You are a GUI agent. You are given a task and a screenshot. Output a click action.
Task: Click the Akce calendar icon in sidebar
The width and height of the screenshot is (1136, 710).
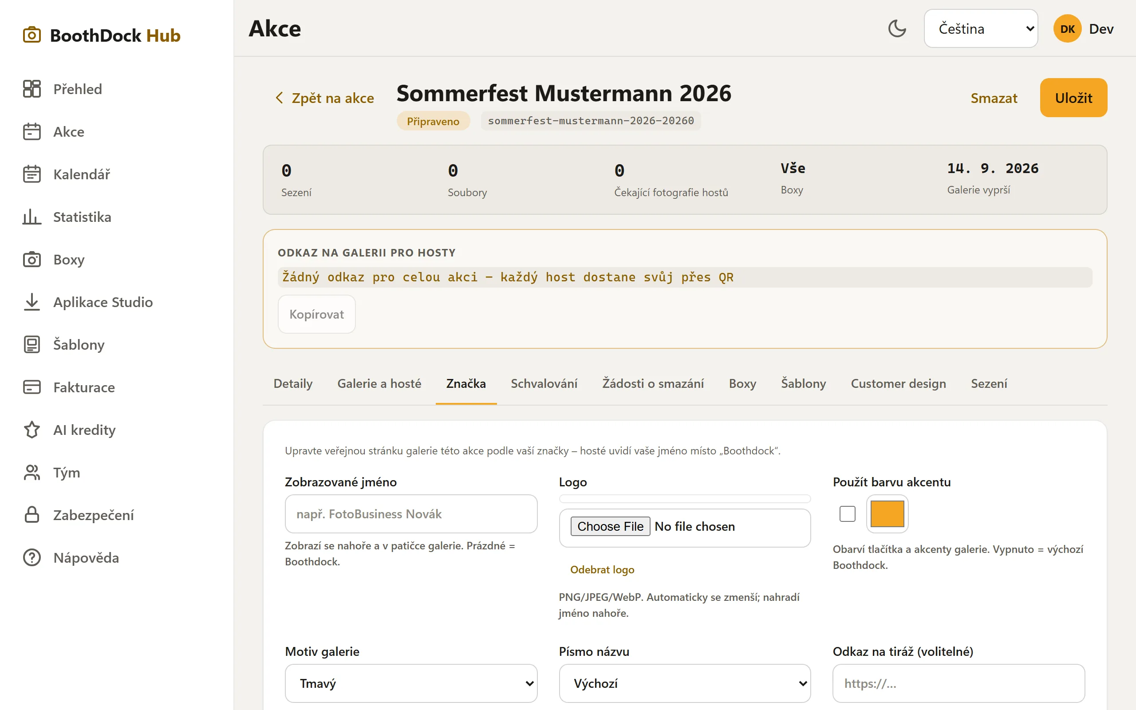[32, 131]
